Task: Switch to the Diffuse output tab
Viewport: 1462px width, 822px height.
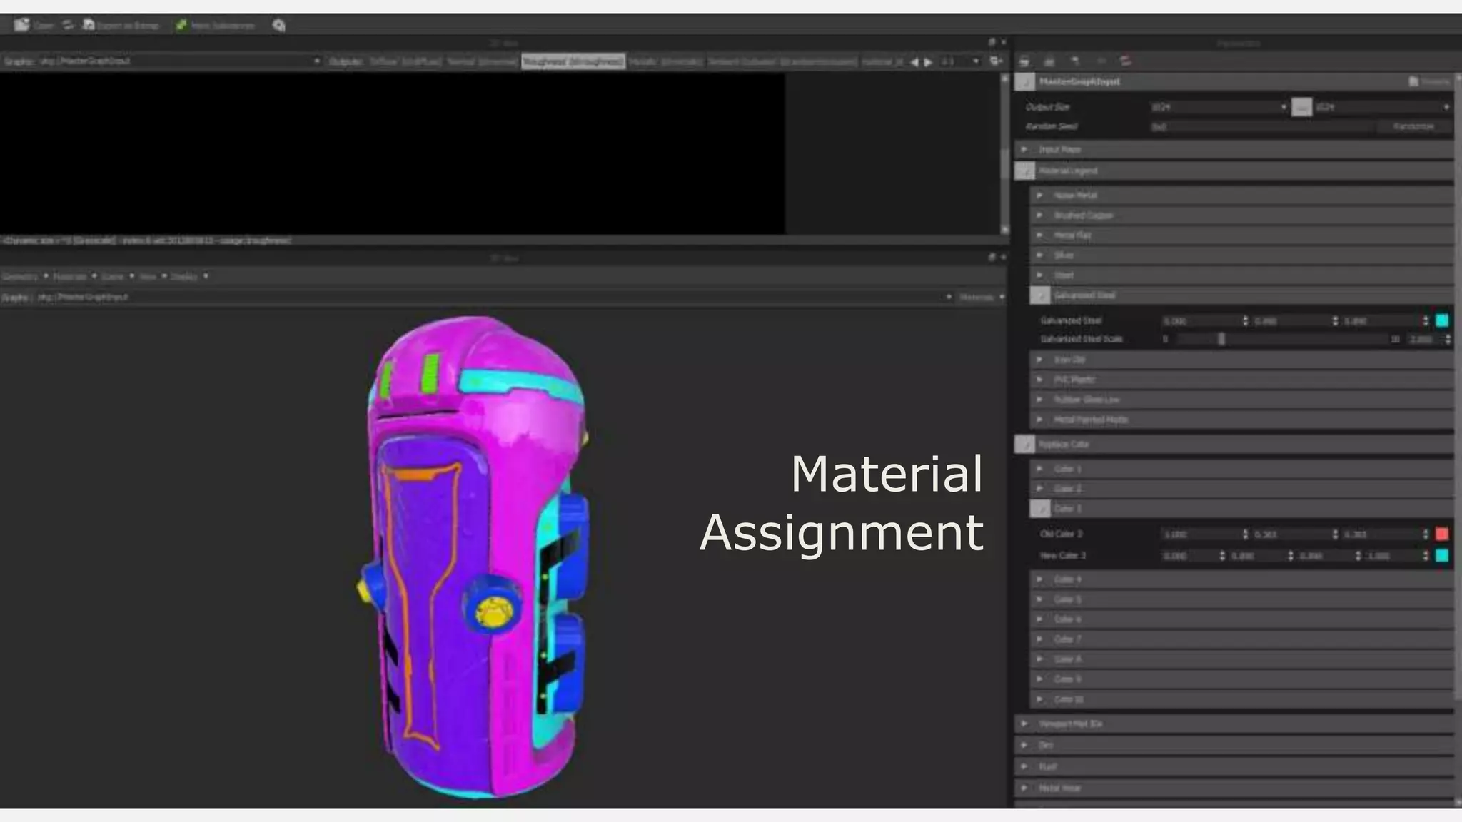Action: coord(405,62)
